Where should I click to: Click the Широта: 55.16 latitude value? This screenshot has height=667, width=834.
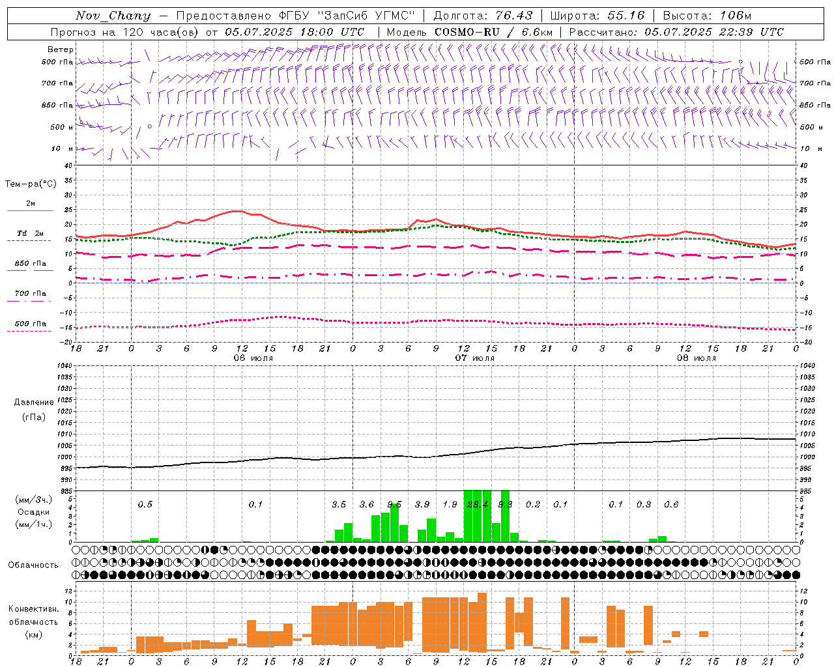coord(597,16)
